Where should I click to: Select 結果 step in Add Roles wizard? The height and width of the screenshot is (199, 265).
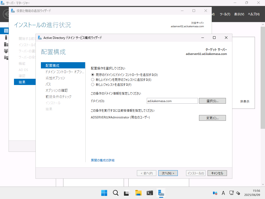[x=25, y=82]
